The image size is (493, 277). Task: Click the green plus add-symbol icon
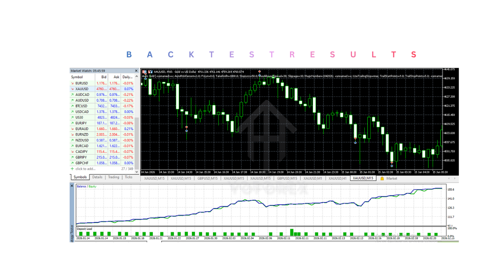point(72,169)
